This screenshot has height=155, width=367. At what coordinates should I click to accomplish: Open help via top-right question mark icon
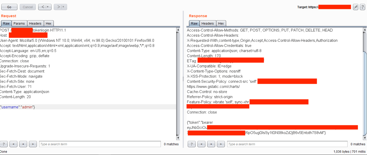point(362,7)
